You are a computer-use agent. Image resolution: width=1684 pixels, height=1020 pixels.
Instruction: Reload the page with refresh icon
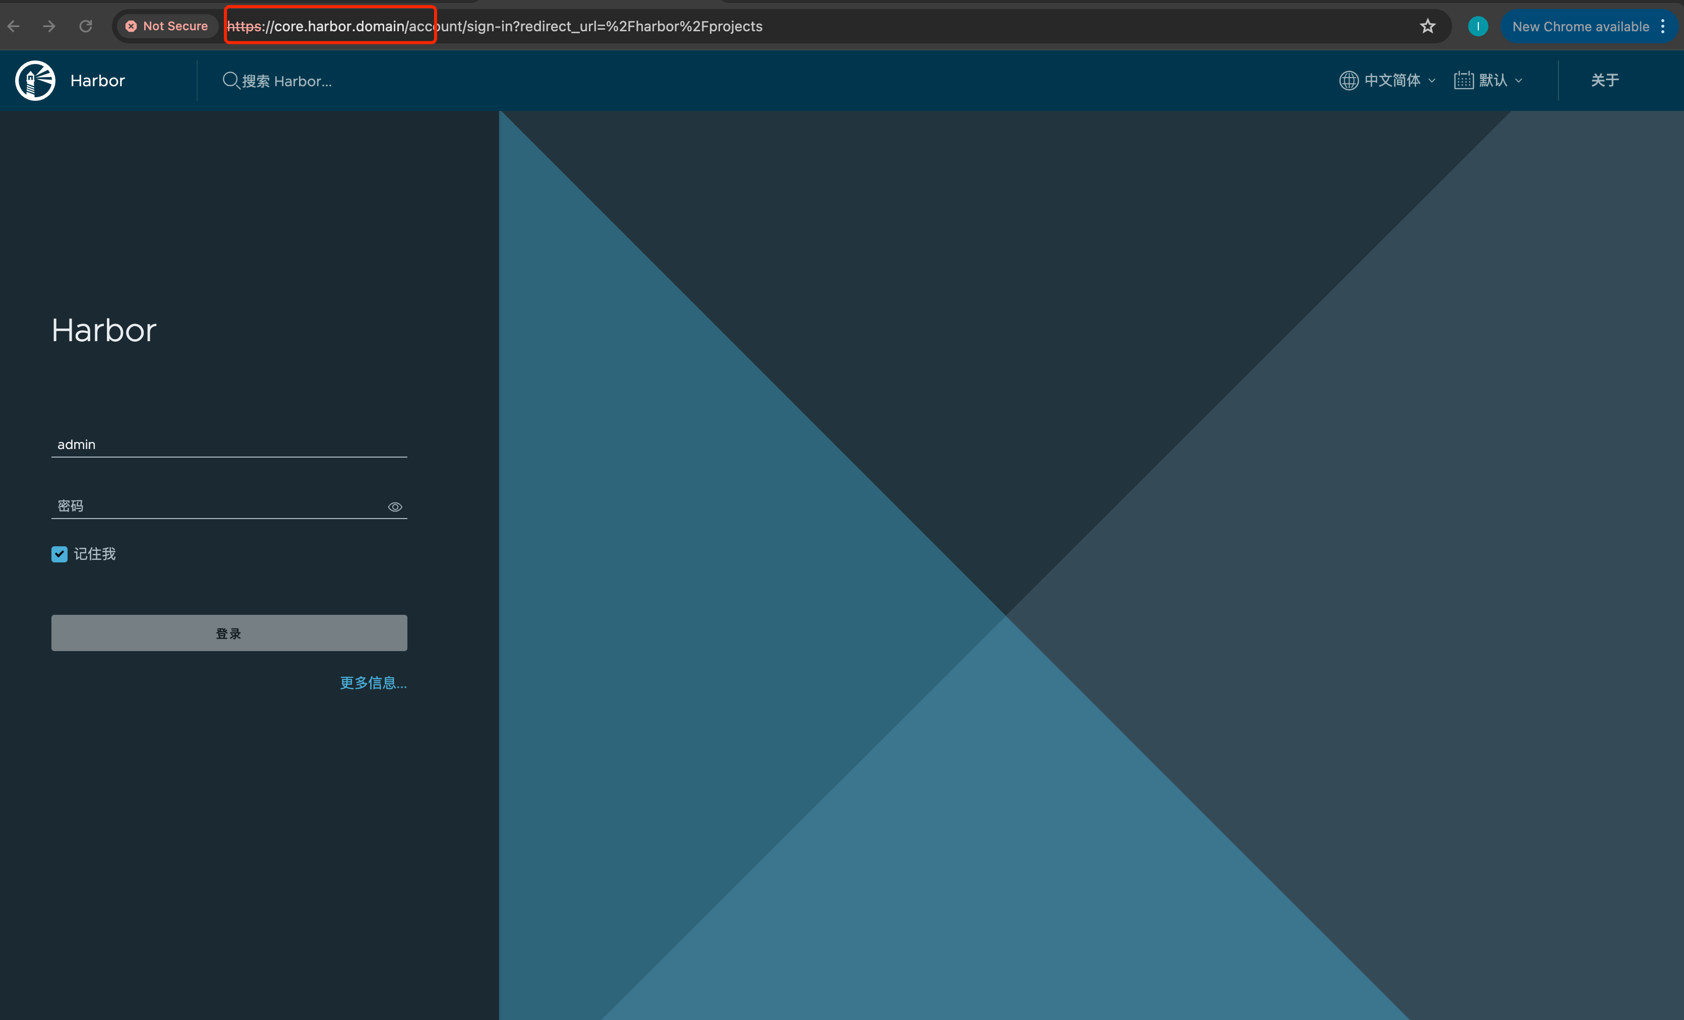point(85,26)
